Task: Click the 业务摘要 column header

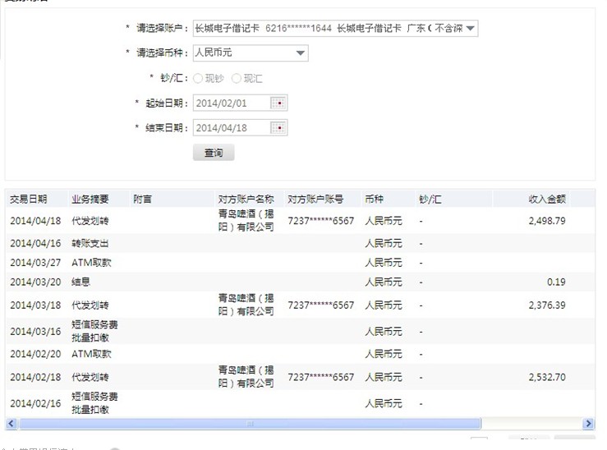Action: 90,200
